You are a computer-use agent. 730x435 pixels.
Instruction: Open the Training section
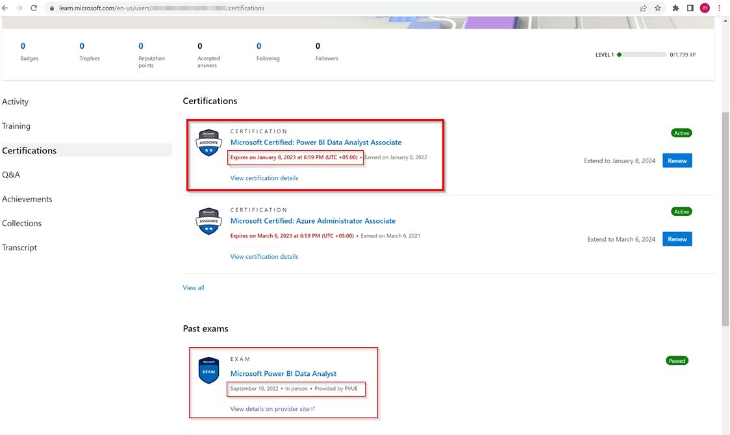16,126
